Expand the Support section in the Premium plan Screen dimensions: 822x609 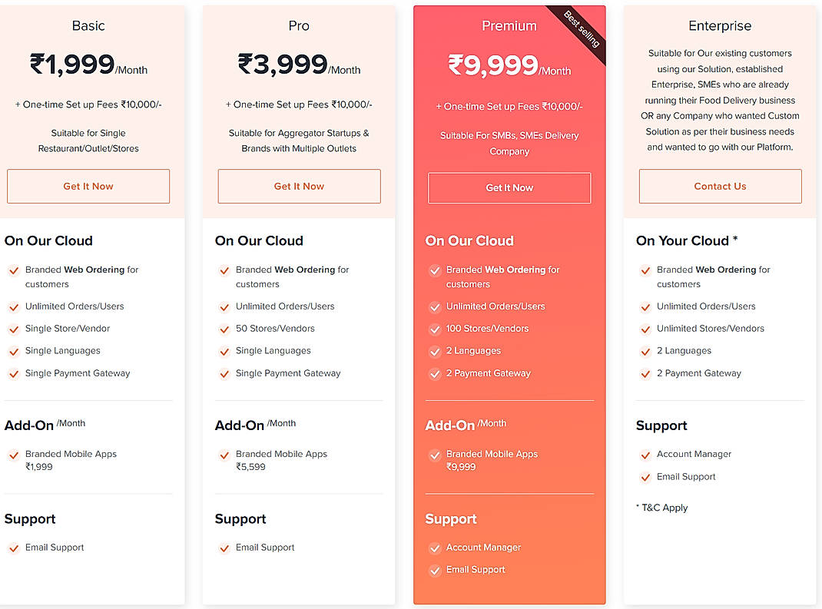click(x=451, y=518)
